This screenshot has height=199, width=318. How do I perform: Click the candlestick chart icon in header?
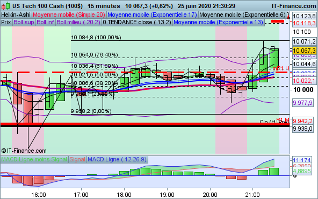pos(6,6)
